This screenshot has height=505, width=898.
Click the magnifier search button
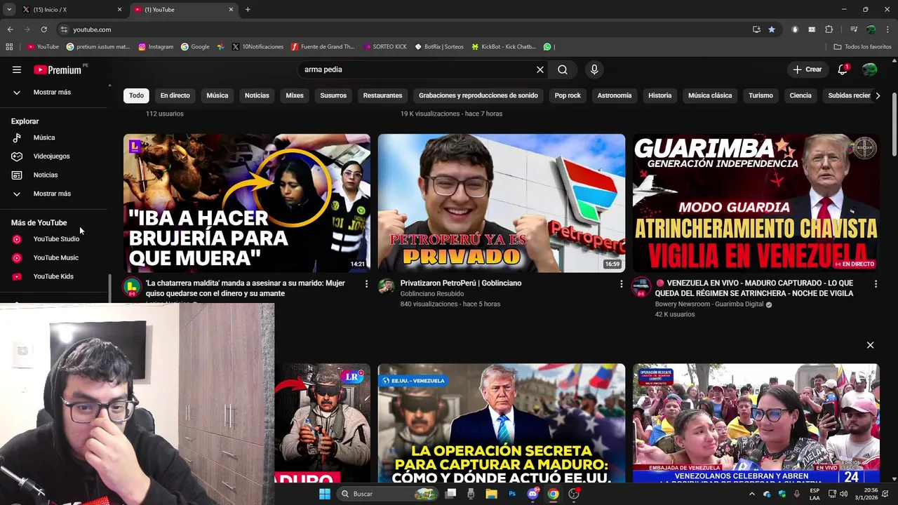pos(563,69)
